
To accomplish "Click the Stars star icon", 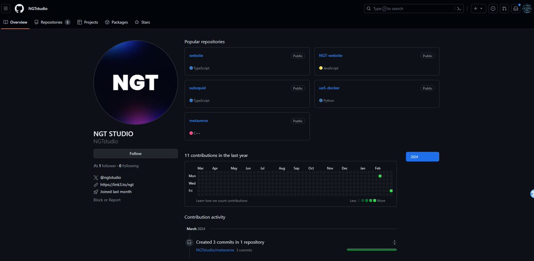I will 137,22.
